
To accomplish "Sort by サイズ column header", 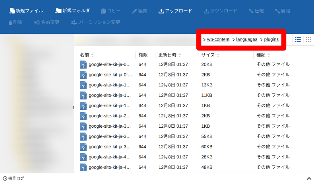I will pyautogui.click(x=210, y=55).
